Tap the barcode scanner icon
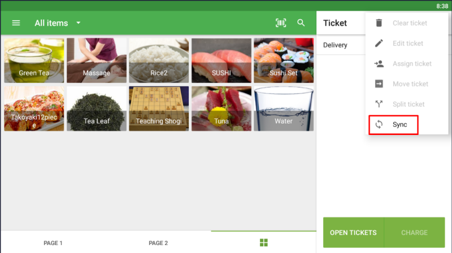452x253 pixels. coord(280,23)
